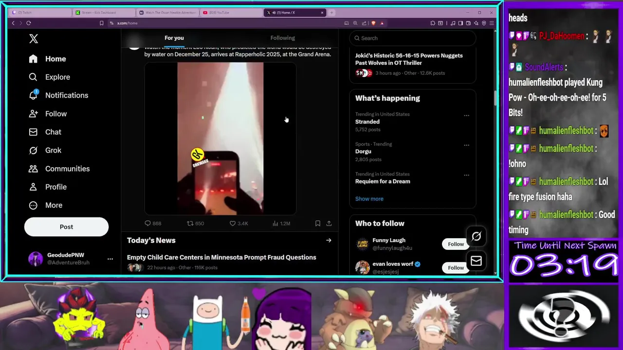Open more options for Stranded trend

click(x=466, y=116)
